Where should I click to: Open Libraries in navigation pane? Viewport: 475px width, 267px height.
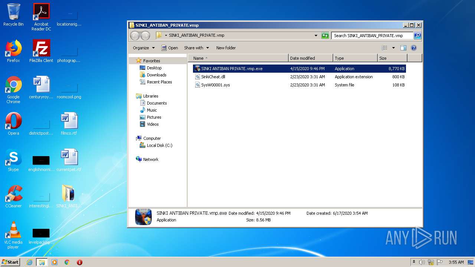tap(151, 96)
